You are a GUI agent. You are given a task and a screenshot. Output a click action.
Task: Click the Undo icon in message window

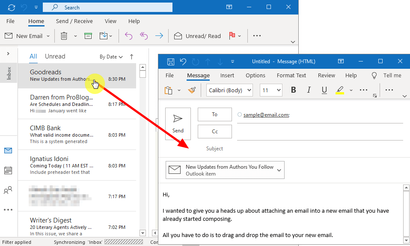point(183,61)
